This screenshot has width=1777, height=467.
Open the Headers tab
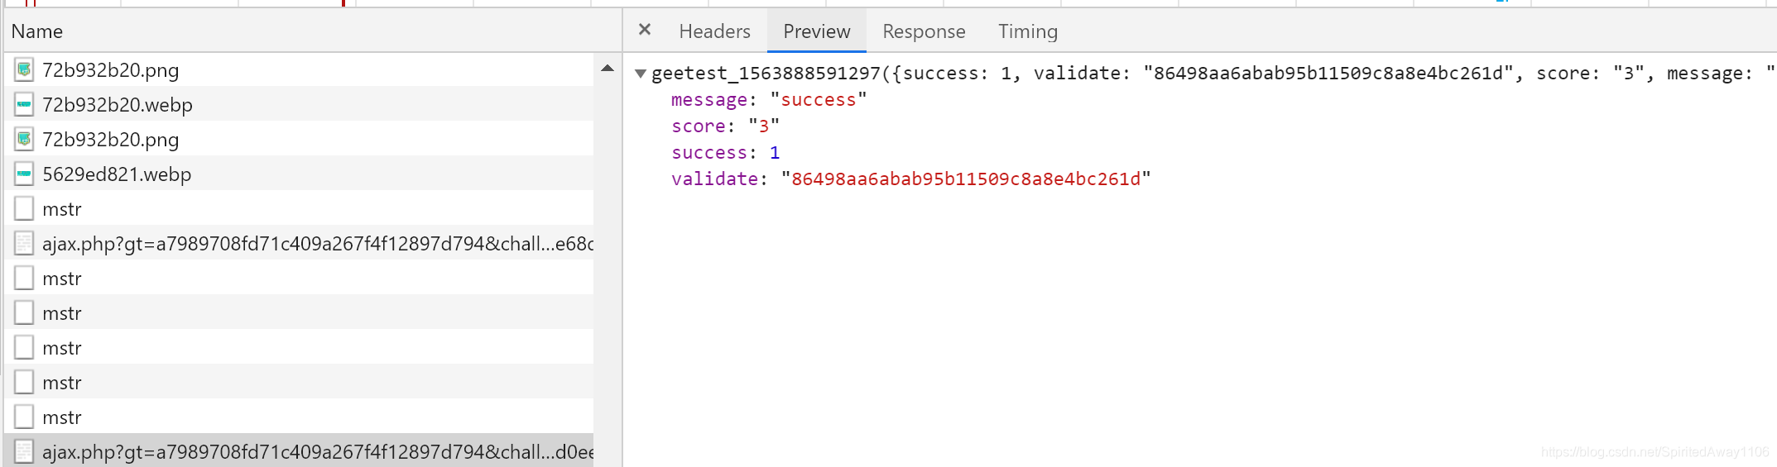[714, 31]
